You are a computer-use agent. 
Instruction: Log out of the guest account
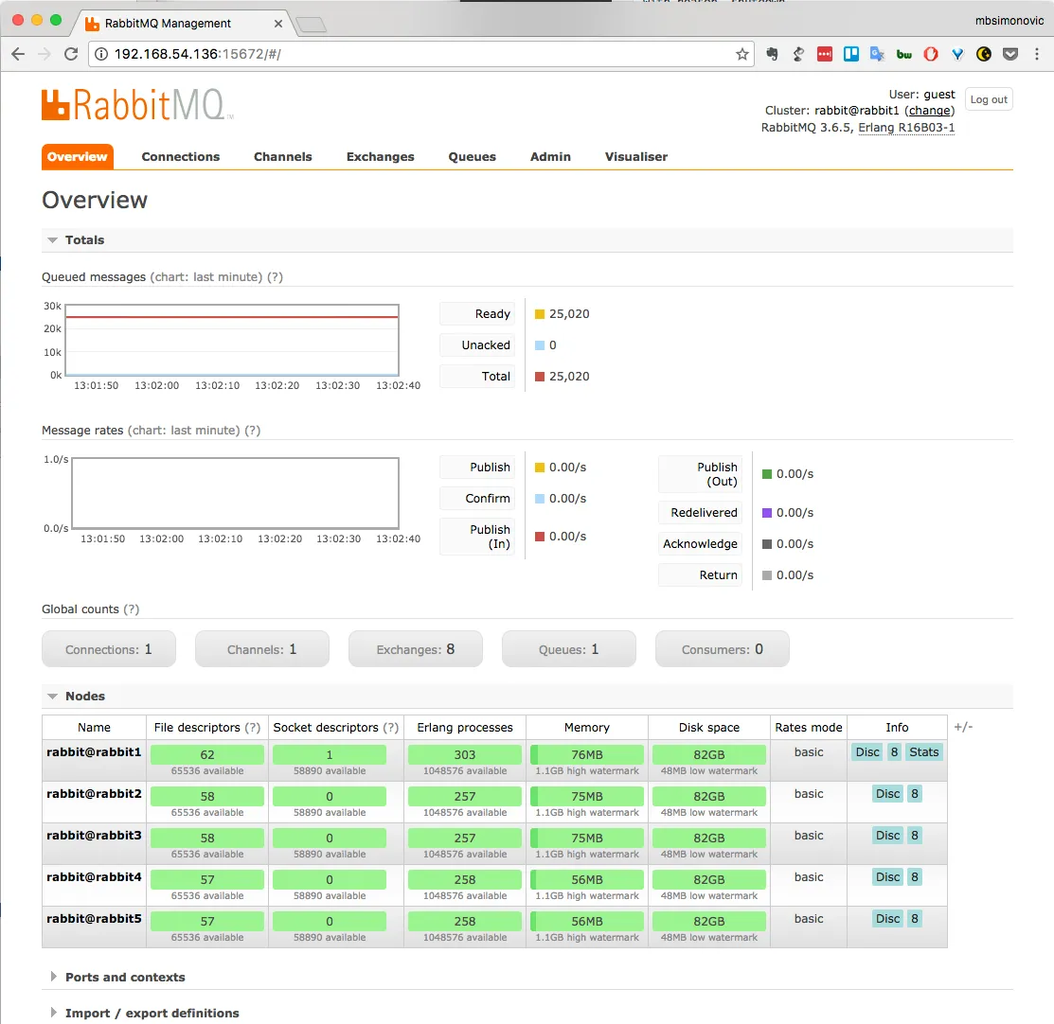(989, 99)
